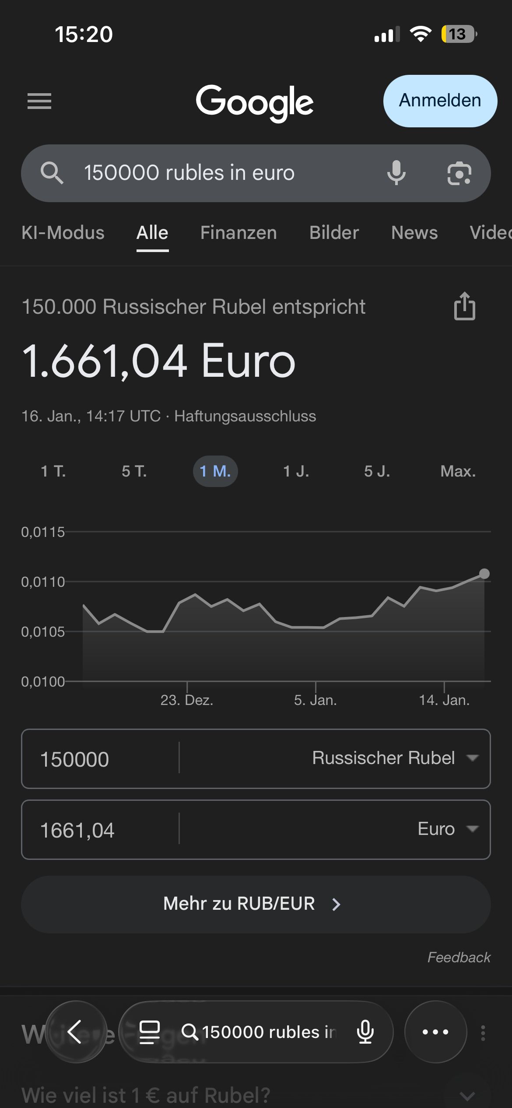The image size is (512, 1108).
Task: Click the current value dot on the chart
Action: [x=484, y=574]
